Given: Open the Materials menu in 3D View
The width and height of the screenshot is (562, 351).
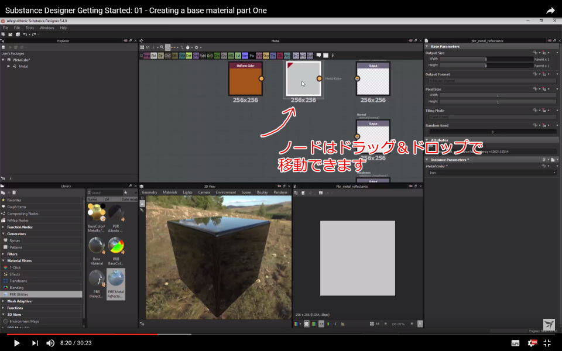Looking at the screenshot, I should (x=170, y=192).
